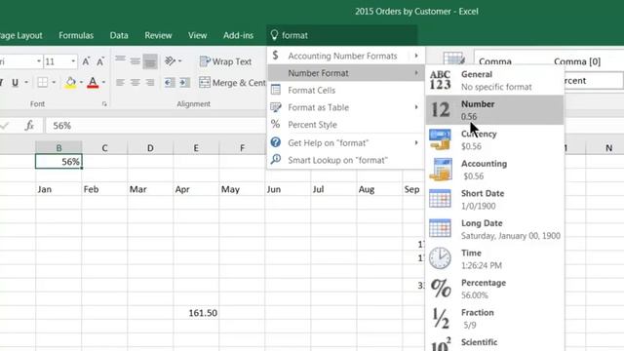The image size is (624, 351).
Task: Apply the Scientific format
Action: coord(494,343)
